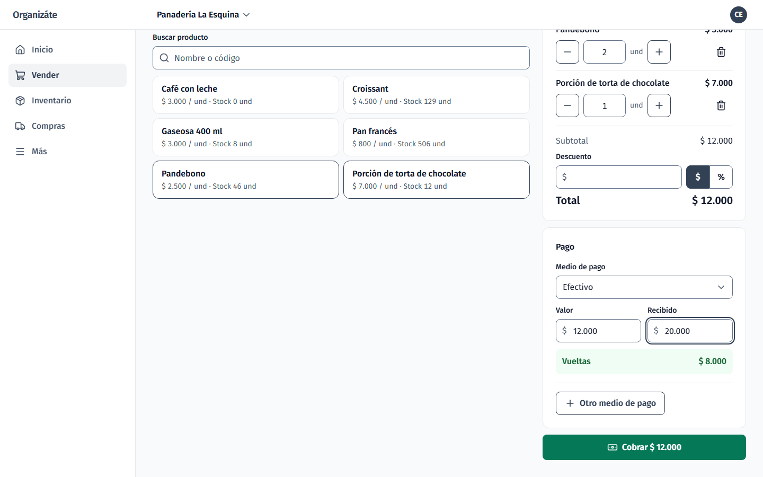763x477 pixels.
Task: Open the CE user avatar menu
Action: click(x=739, y=15)
